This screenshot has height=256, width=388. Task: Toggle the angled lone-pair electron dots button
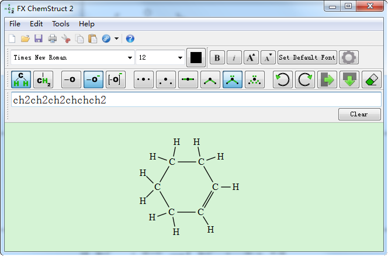click(x=233, y=79)
